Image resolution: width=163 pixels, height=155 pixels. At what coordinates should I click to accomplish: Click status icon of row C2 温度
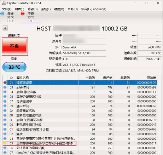point(5,134)
